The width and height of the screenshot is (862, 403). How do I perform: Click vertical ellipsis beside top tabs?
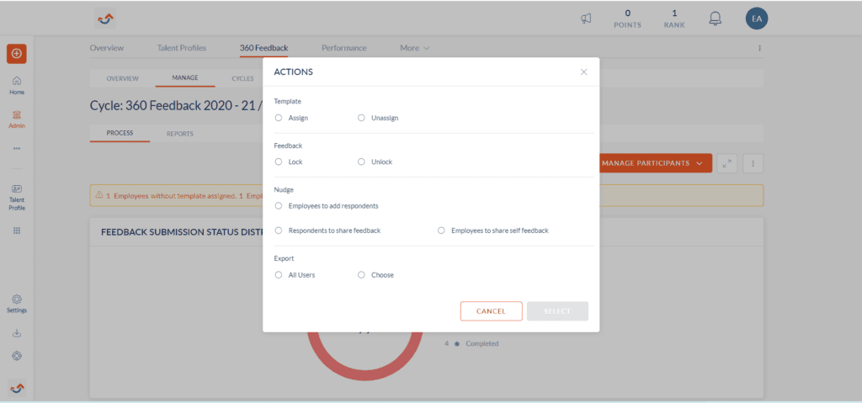point(760,49)
